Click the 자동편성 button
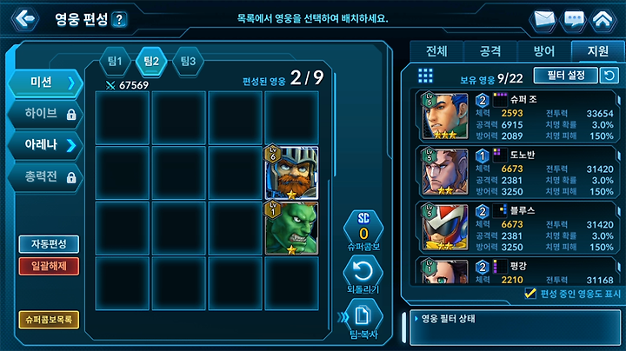The image size is (626, 351). coord(49,244)
